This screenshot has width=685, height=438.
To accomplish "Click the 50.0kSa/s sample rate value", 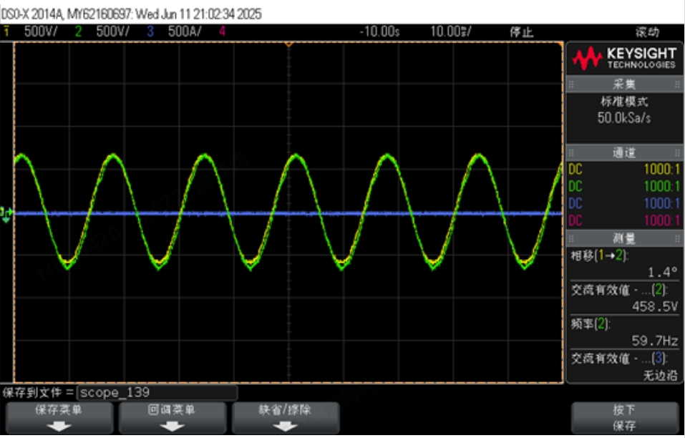I will click(624, 118).
